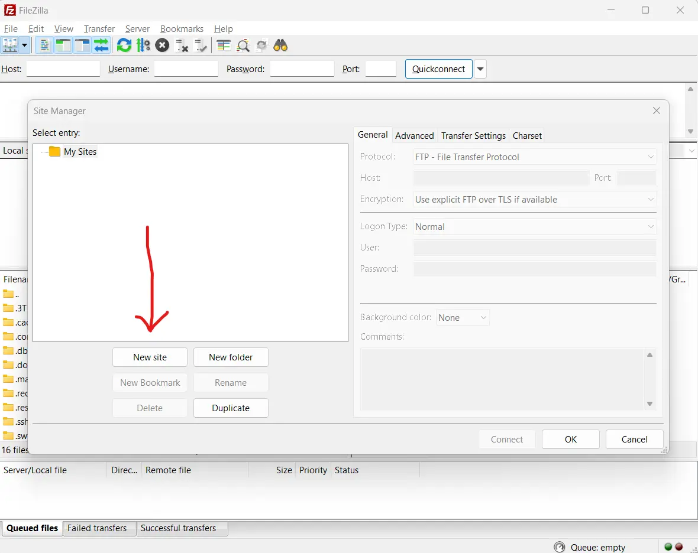Click the New folder button

(x=231, y=357)
